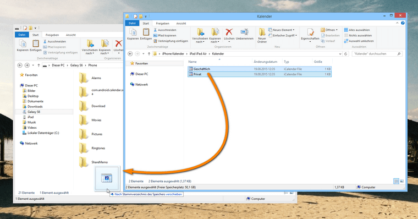The height and width of the screenshot is (219, 418).
Task: Click Verschieben nach in Phone window
Action: point(90,47)
